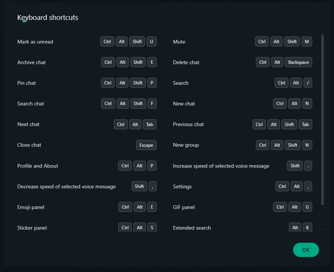The height and width of the screenshot is (272, 334).
Task: Click the vertical scrollbar thumb in shortcuts list
Action: [x=322, y=119]
